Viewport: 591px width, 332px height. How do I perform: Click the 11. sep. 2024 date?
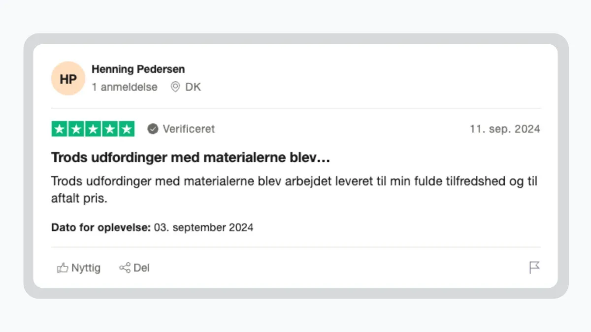pos(505,129)
